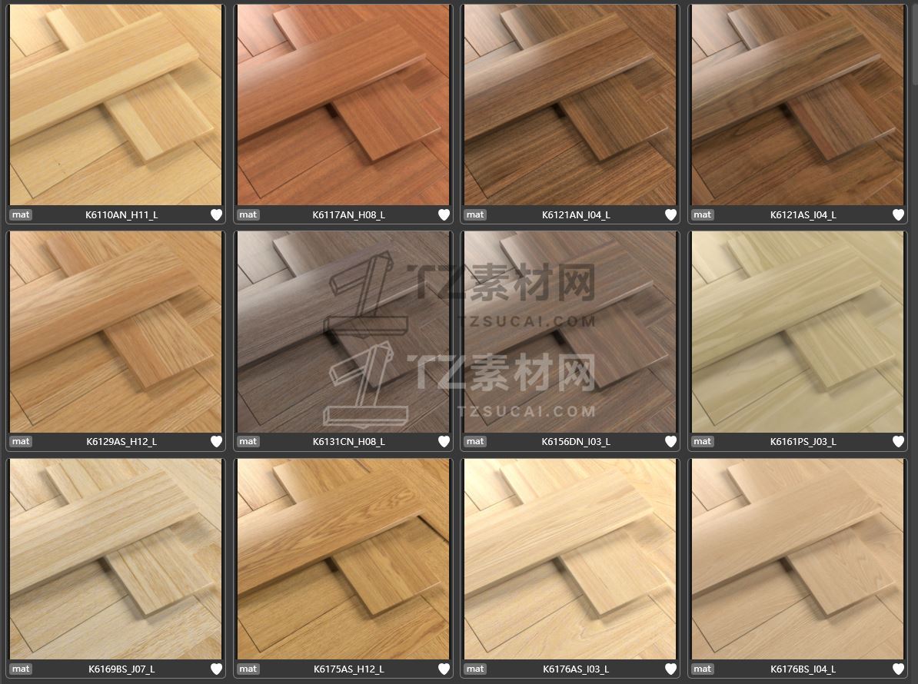Click heart icon on K6176AS_I03_L
918x684 pixels.
[x=671, y=668]
